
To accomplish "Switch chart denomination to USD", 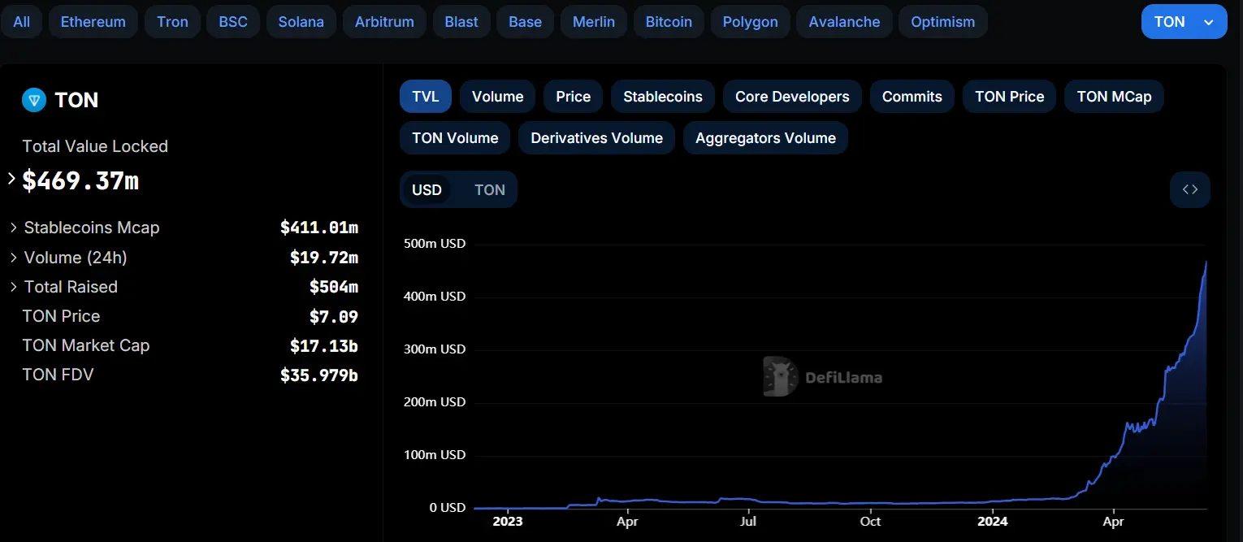I will click(427, 190).
